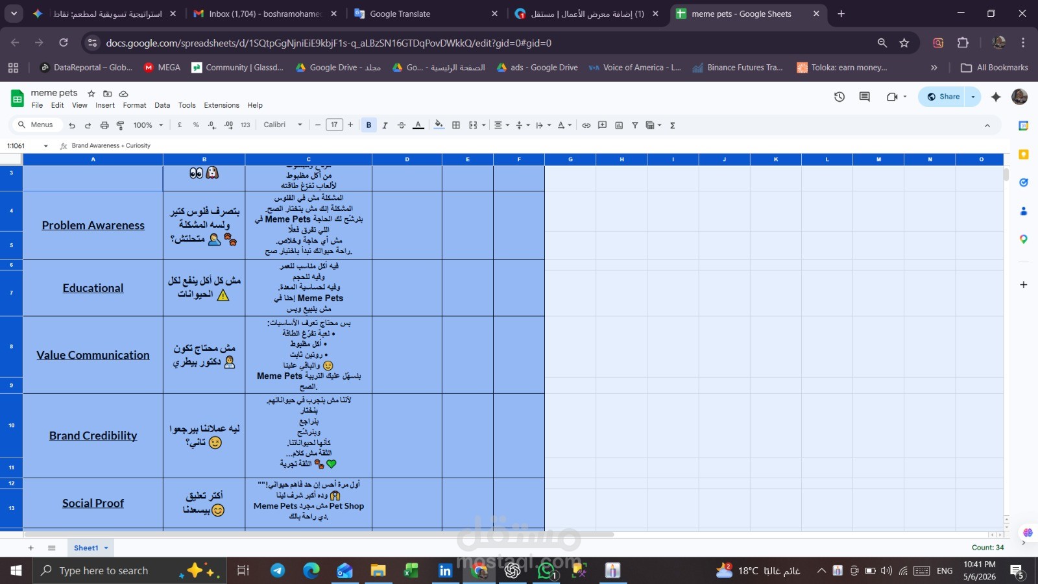Screen dimensions: 1038x584
Task: Collapse the toolbar with the chevron
Action: tap(987, 126)
